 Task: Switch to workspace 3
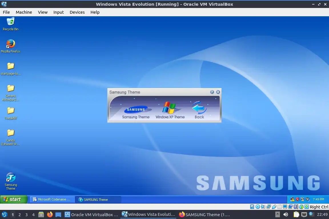[x=27, y=215]
